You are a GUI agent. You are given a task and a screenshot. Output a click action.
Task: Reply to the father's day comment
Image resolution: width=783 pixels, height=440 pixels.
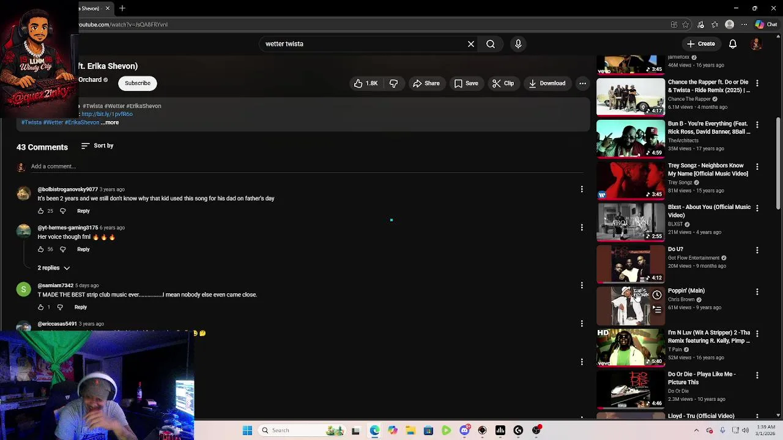click(83, 211)
